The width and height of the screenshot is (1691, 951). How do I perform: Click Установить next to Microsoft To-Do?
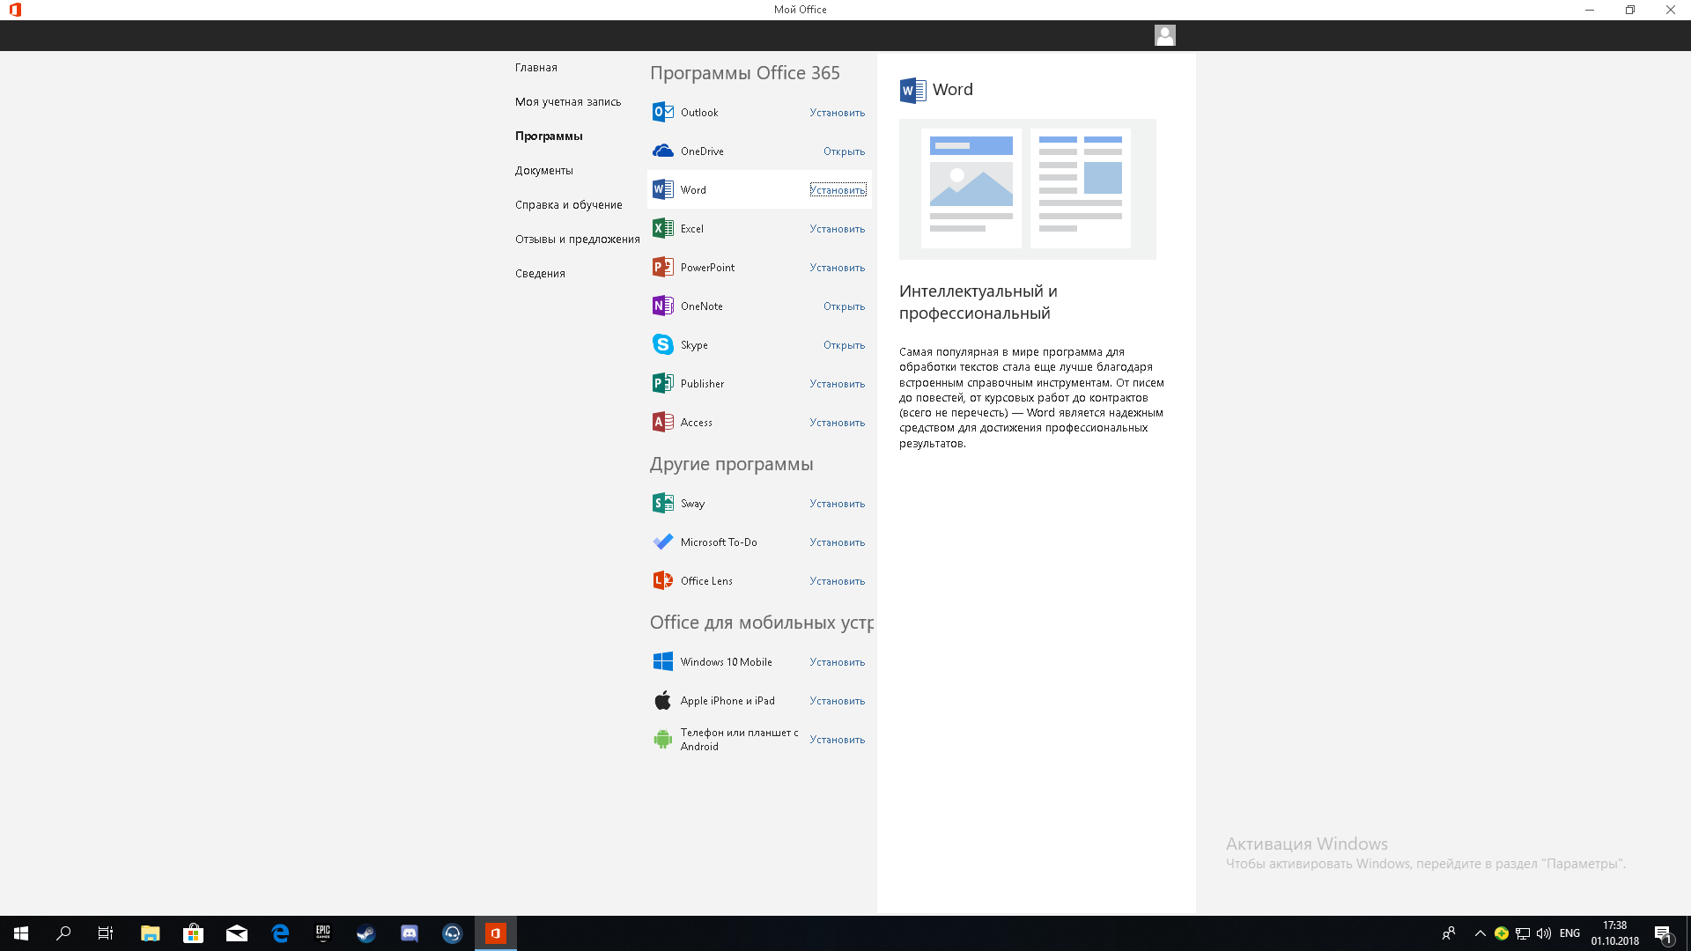[838, 542]
